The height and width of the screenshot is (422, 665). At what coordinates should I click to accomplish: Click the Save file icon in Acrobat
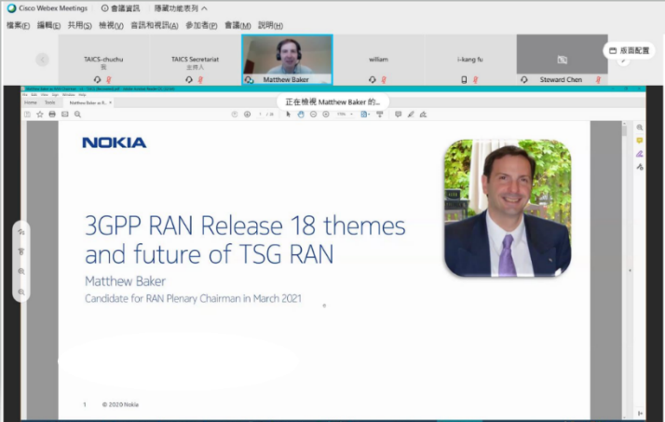[x=28, y=114]
